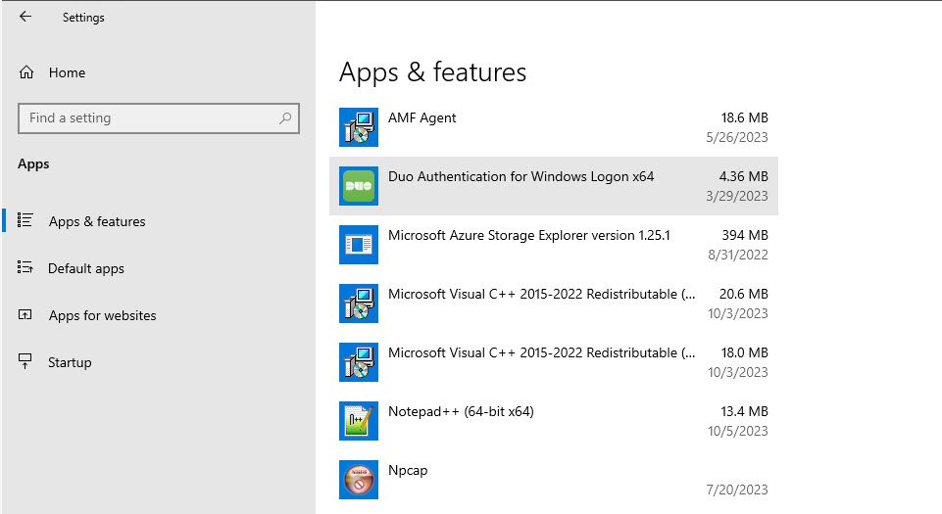
Task: Click the Default apps icon
Action: [x=25, y=267]
